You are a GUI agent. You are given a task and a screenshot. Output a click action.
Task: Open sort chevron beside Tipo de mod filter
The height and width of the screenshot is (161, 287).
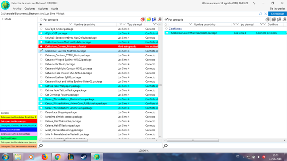[x=124, y=24]
